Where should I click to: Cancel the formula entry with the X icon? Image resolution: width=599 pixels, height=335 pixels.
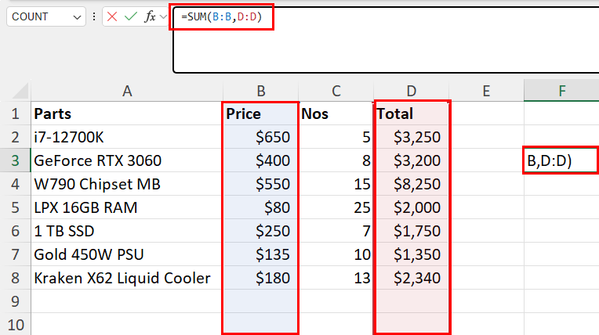(x=112, y=16)
